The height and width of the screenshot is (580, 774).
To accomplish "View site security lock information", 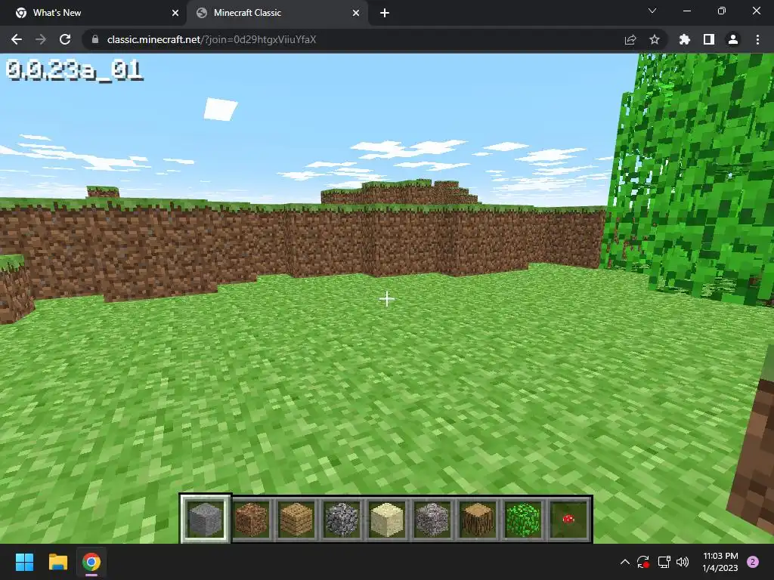I will (x=95, y=39).
